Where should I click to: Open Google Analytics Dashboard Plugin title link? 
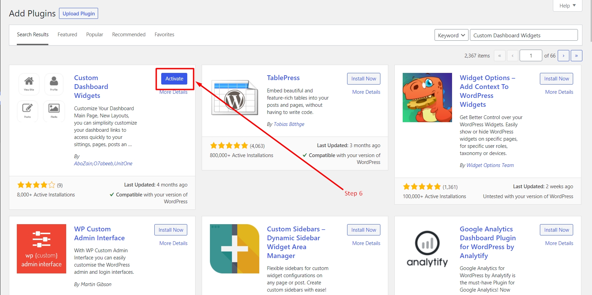(488, 242)
